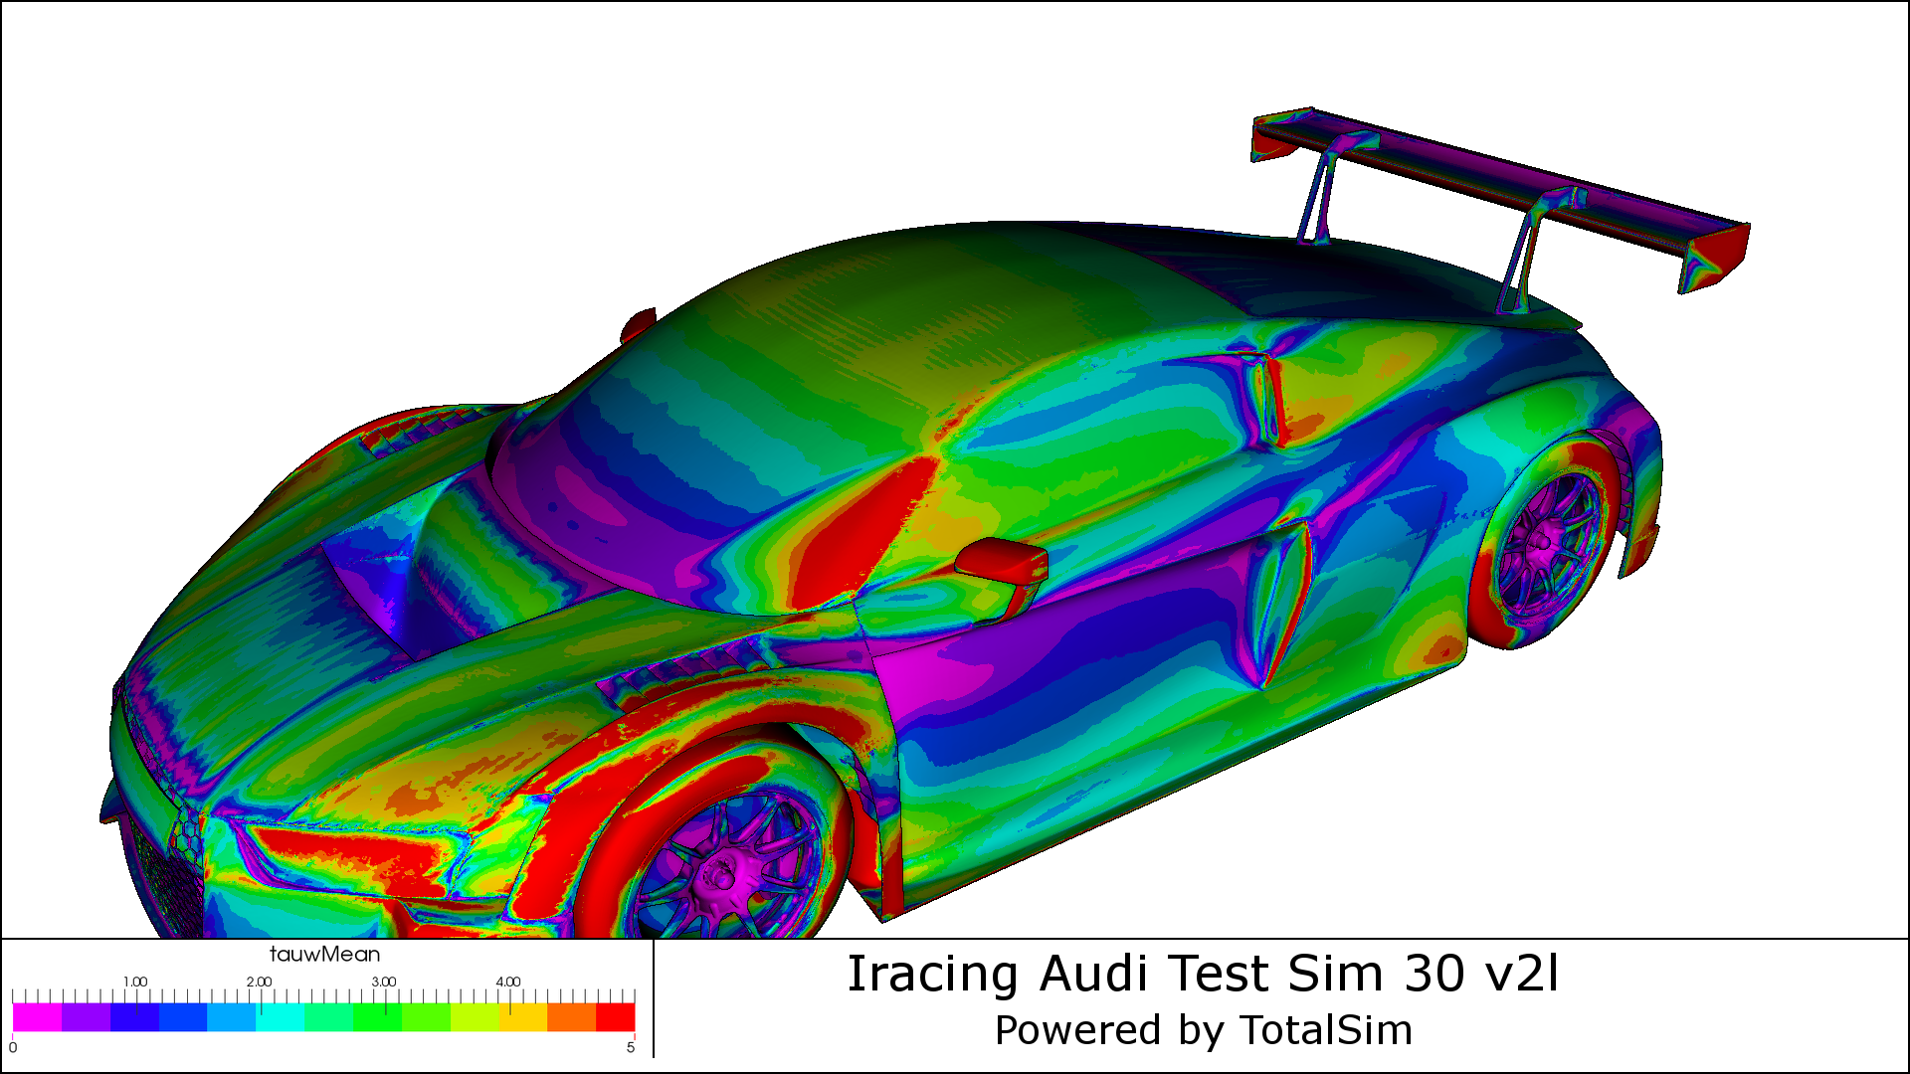1910x1074 pixels.
Task: Click the 3.00 scale label
Action: coord(383,982)
